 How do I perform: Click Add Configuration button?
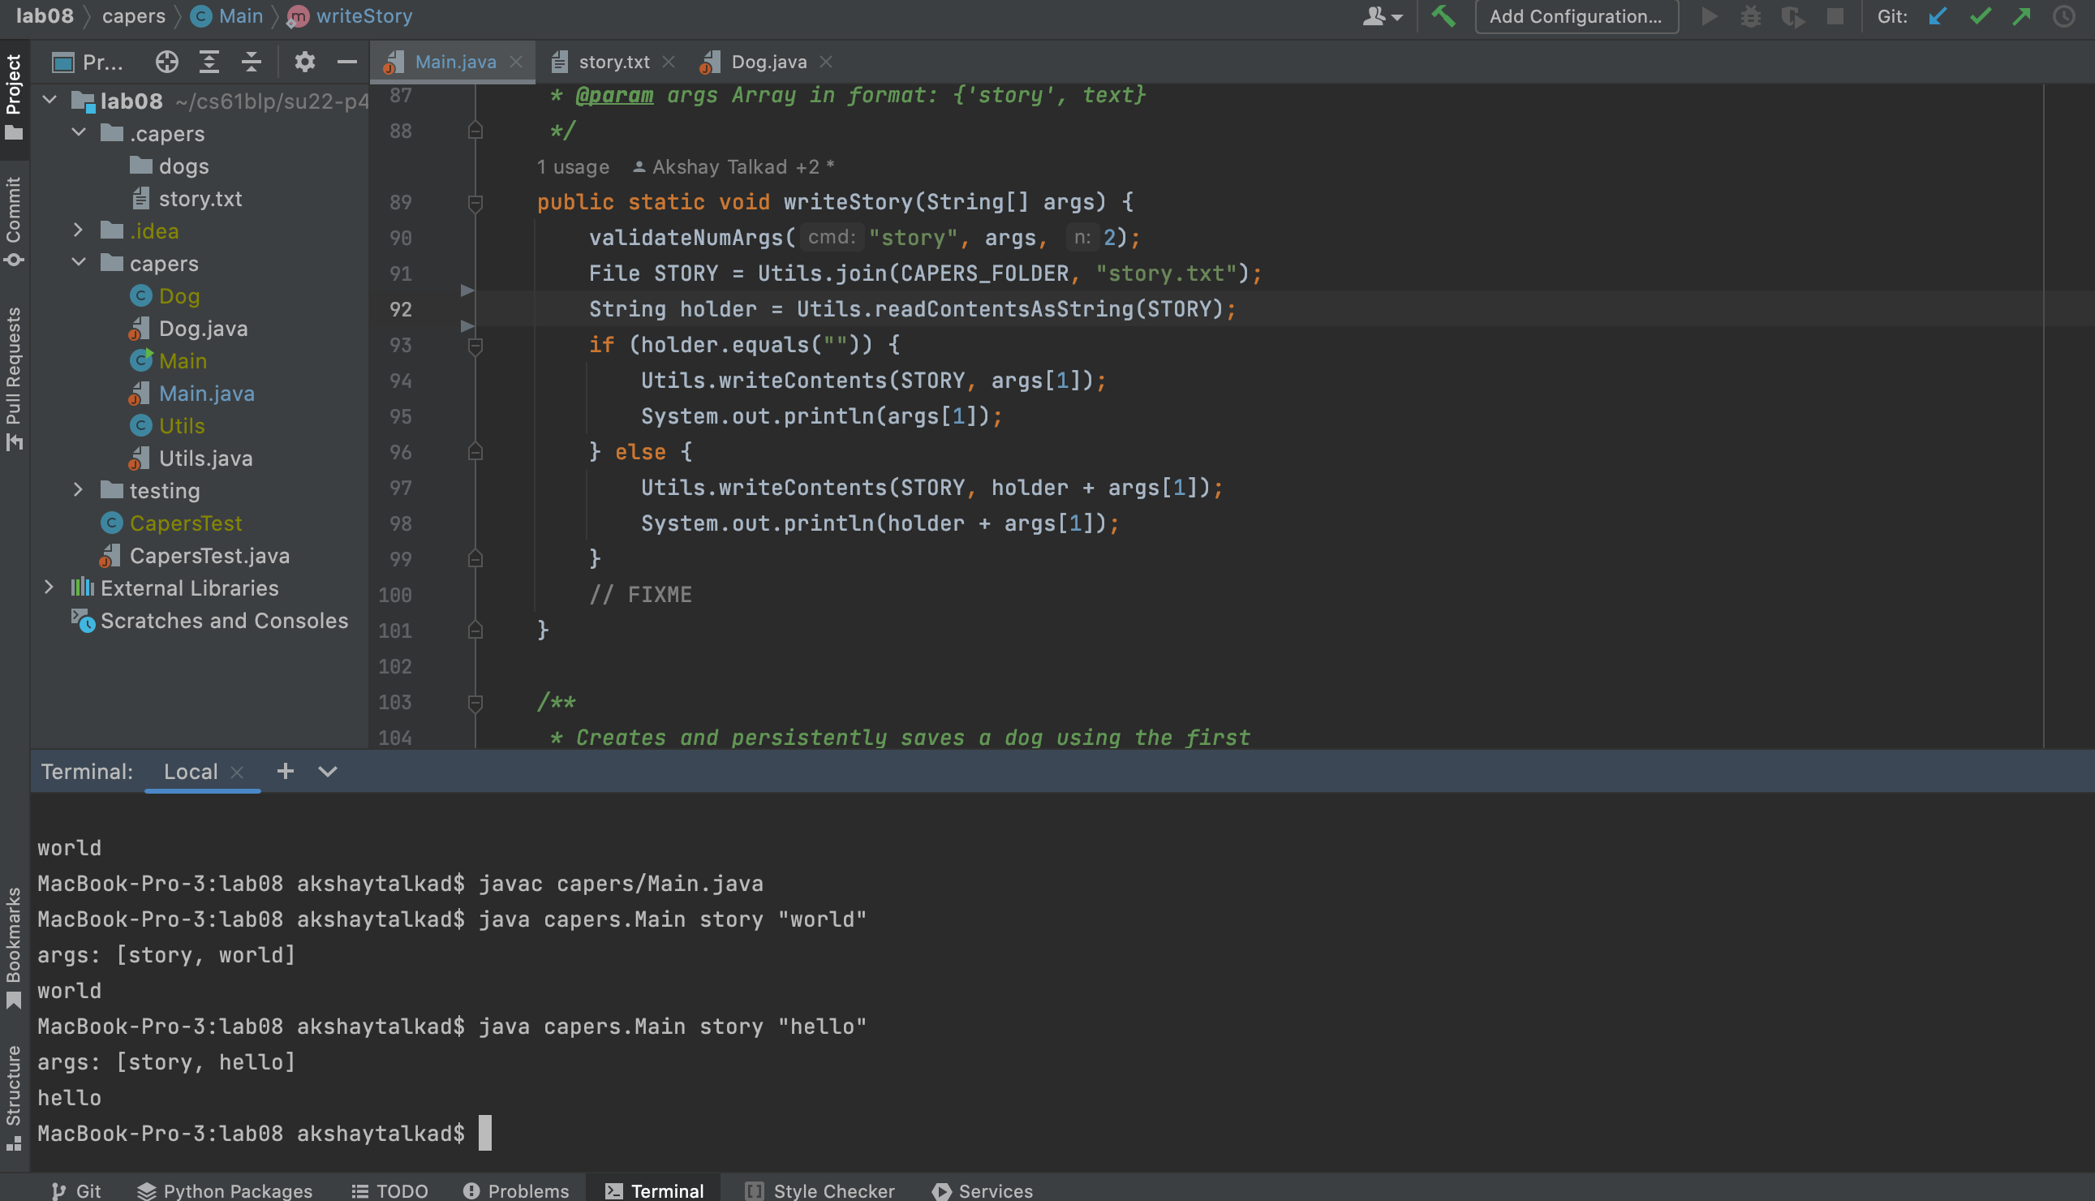(x=1576, y=16)
